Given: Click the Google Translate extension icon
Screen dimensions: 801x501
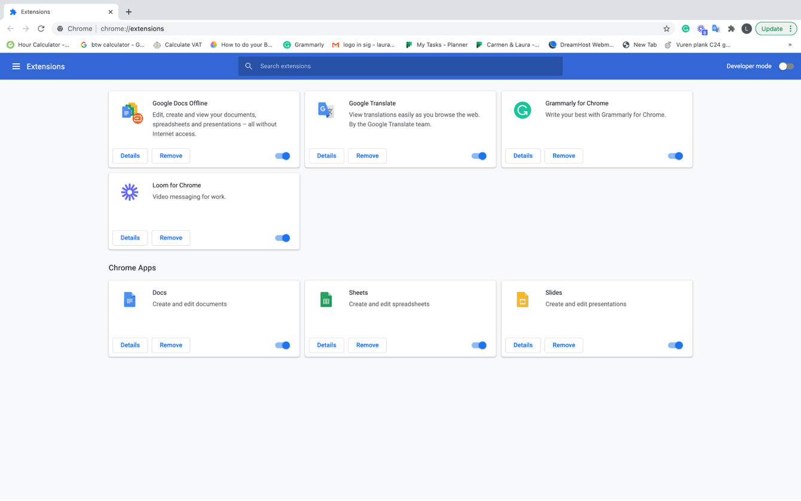Looking at the screenshot, I should tap(326, 110).
